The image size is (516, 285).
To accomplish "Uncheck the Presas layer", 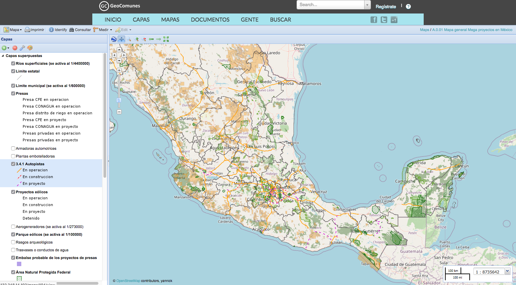I will pyautogui.click(x=13, y=93).
